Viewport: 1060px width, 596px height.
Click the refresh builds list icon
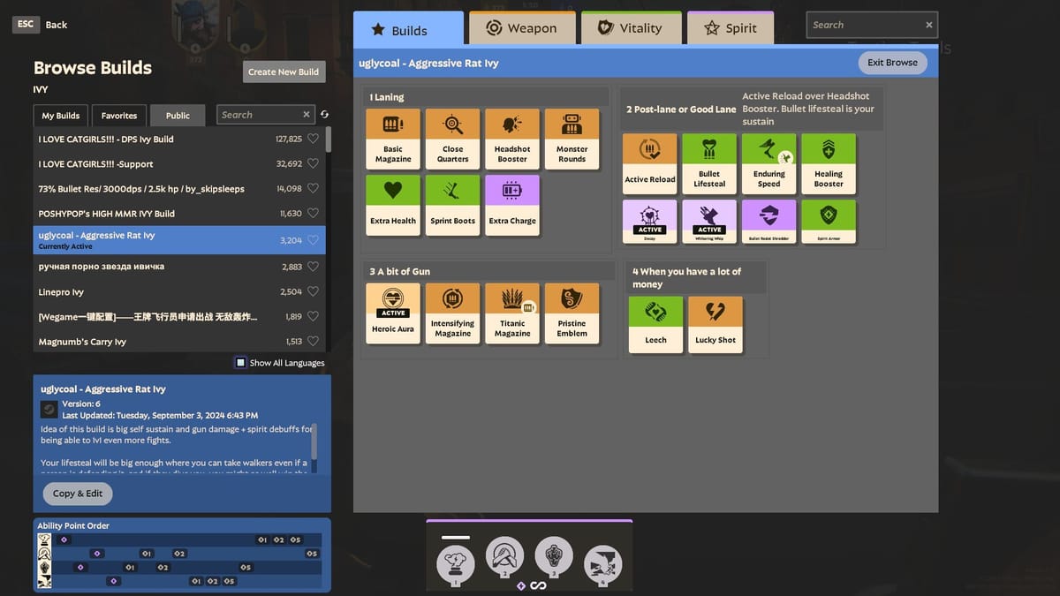324,115
